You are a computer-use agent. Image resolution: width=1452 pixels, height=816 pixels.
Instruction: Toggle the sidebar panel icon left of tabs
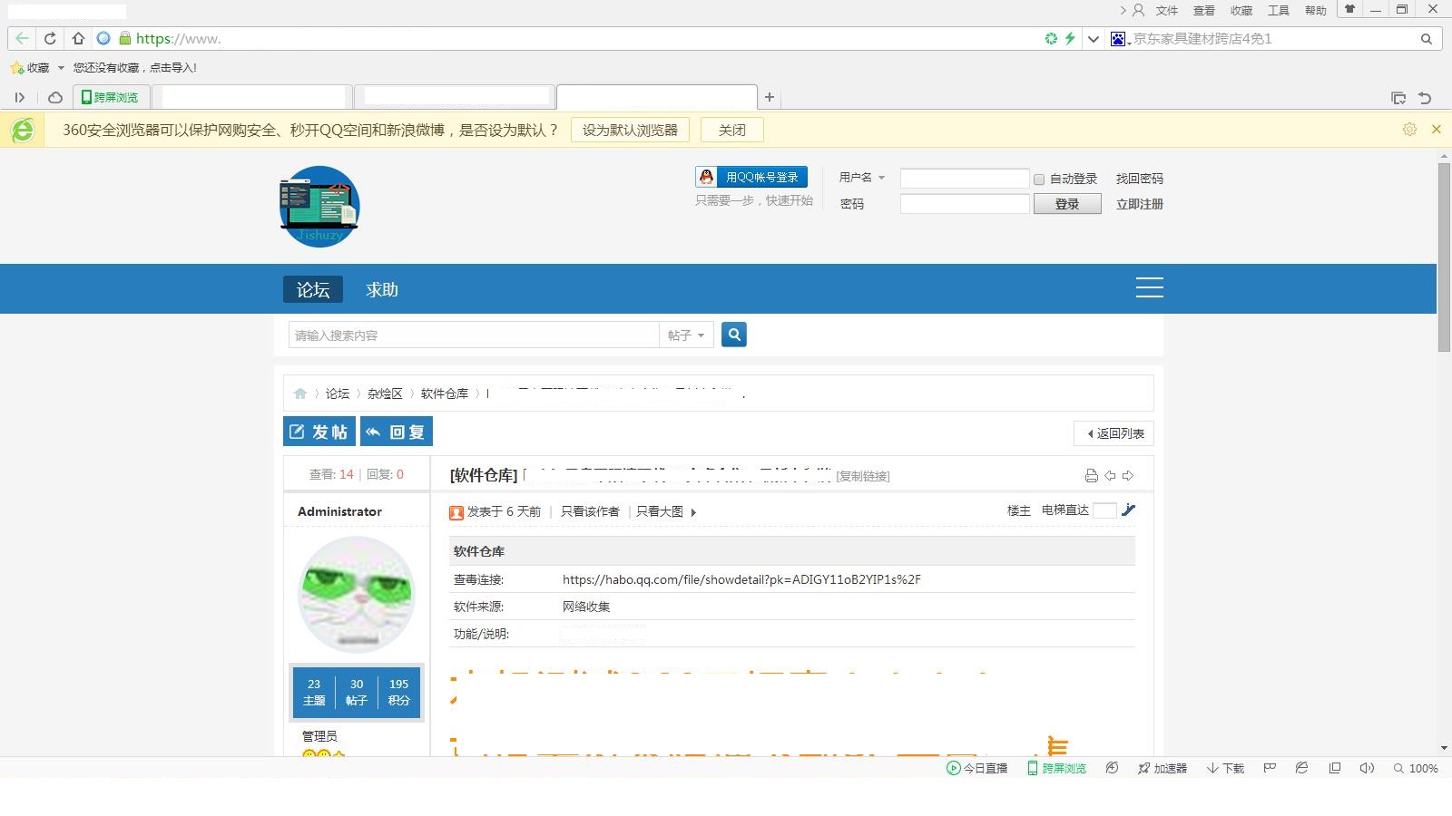point(19,97)
